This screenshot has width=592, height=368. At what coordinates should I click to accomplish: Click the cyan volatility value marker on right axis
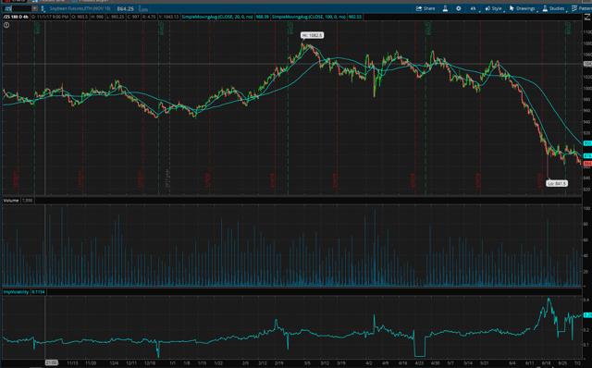pyautogui.click(x=587, y=315)
